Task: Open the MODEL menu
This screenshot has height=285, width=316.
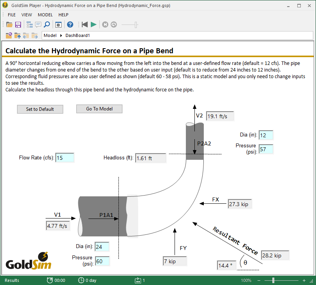Action: click(45, 14)
